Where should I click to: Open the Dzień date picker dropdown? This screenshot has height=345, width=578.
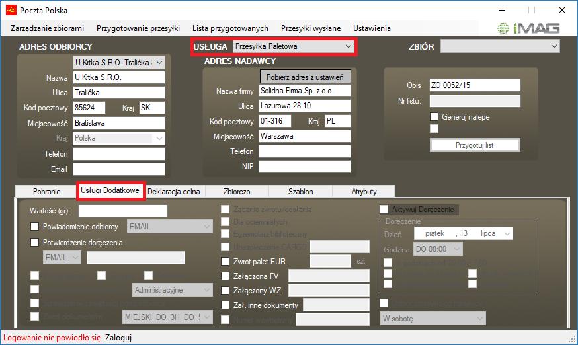507,234
